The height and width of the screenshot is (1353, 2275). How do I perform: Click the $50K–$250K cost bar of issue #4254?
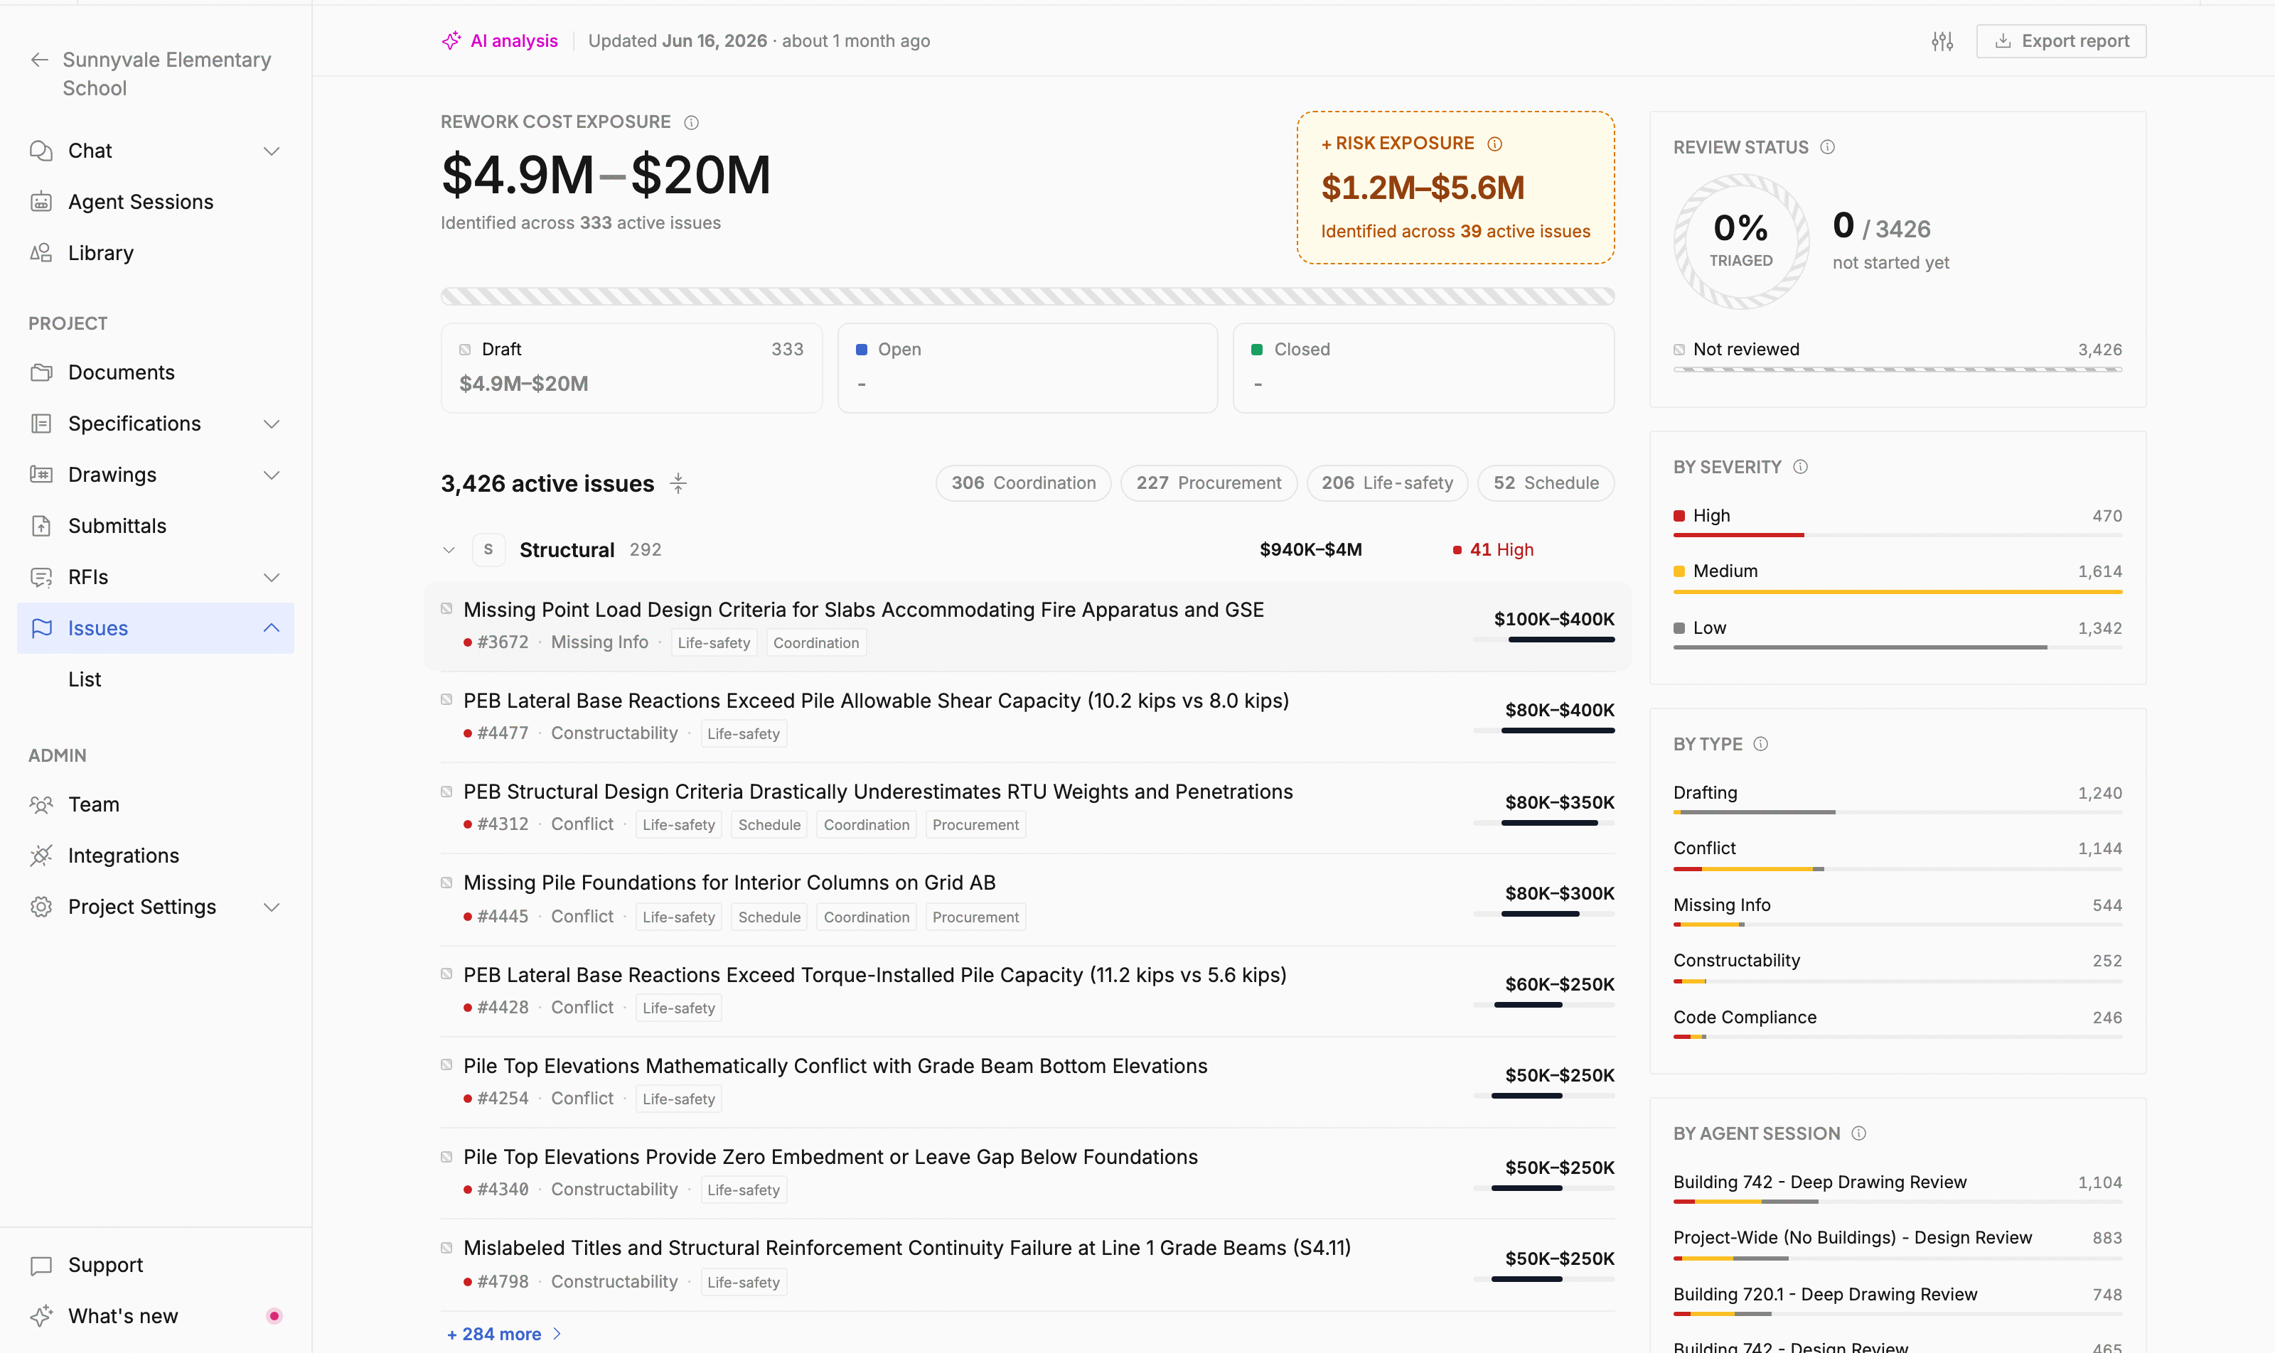(1543, 1095)
